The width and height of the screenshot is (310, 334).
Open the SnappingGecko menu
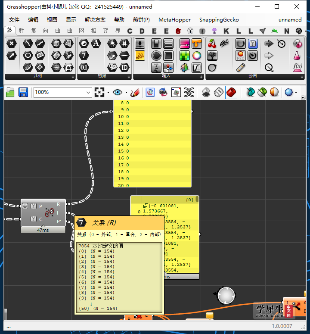click(219, 20)
